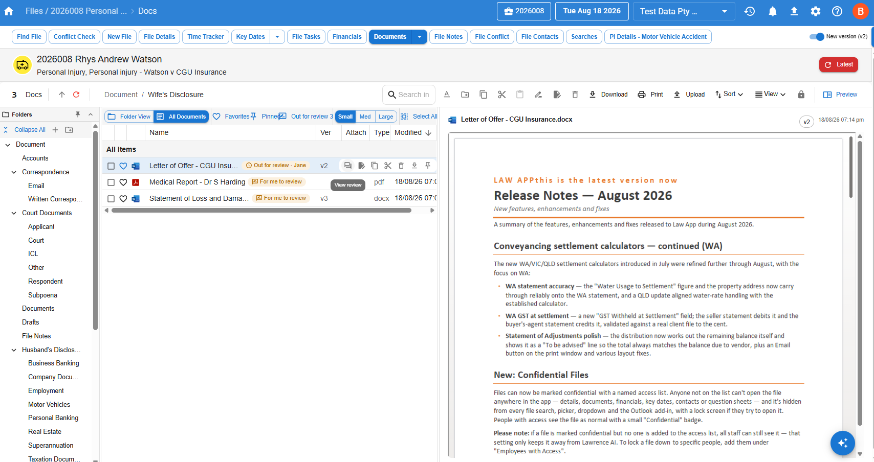The height and width of the screenshot is (462, 874).
Task: Switch to Folder View
Action: (x=129, y=117)
